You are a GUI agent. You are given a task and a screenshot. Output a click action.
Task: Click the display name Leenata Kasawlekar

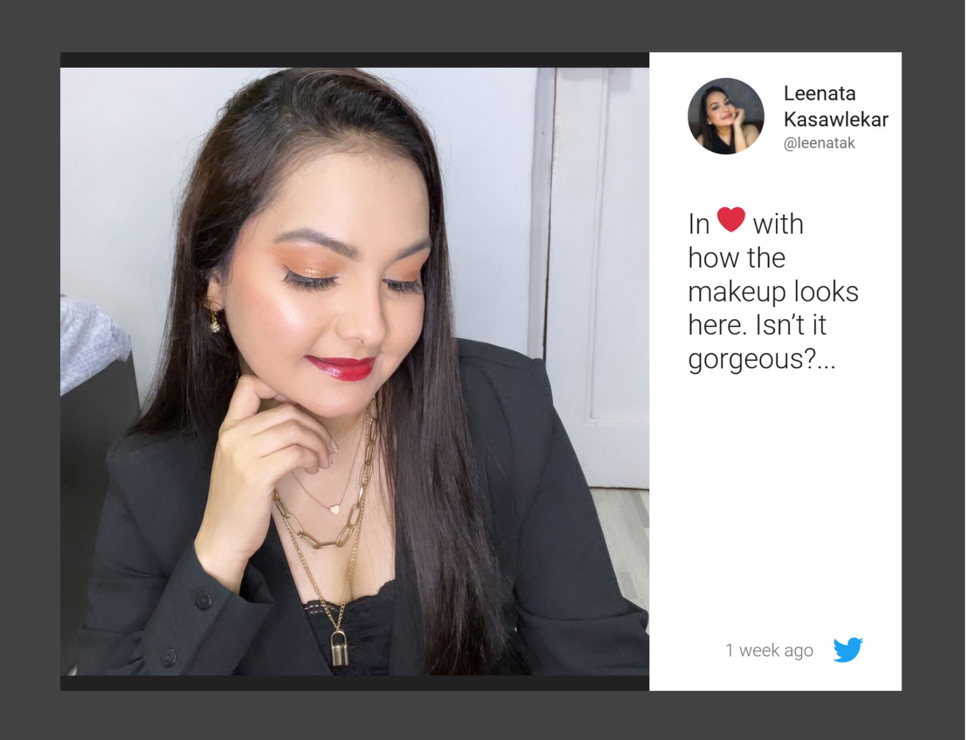point(835,106)
